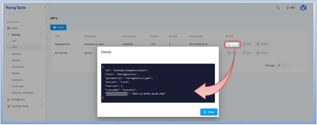The width and height of the screenshot is (317, 125).
Task: Edit the RatingService API entry
Action: pyautogui.click(x=247, y=44)
